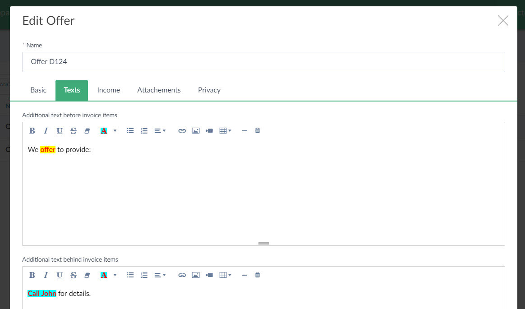Screen dimensions: 525x309
Task: Insert numbered list in behind-items editor
Action: pyautogui.click(x=144, y=275)
